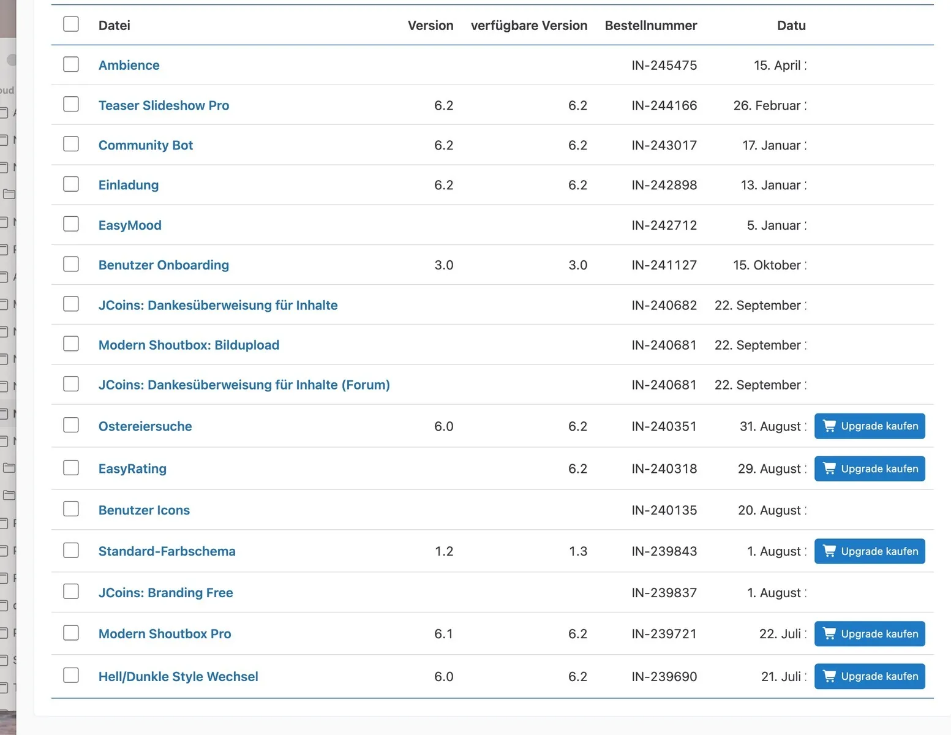
Task: Open the Einladung file link
Action: [129, 185]
